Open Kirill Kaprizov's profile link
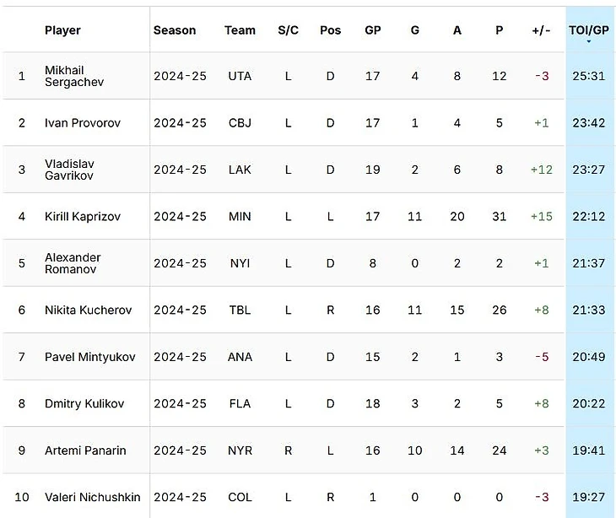Screen dimensions: 616x518 pos(83,217)
